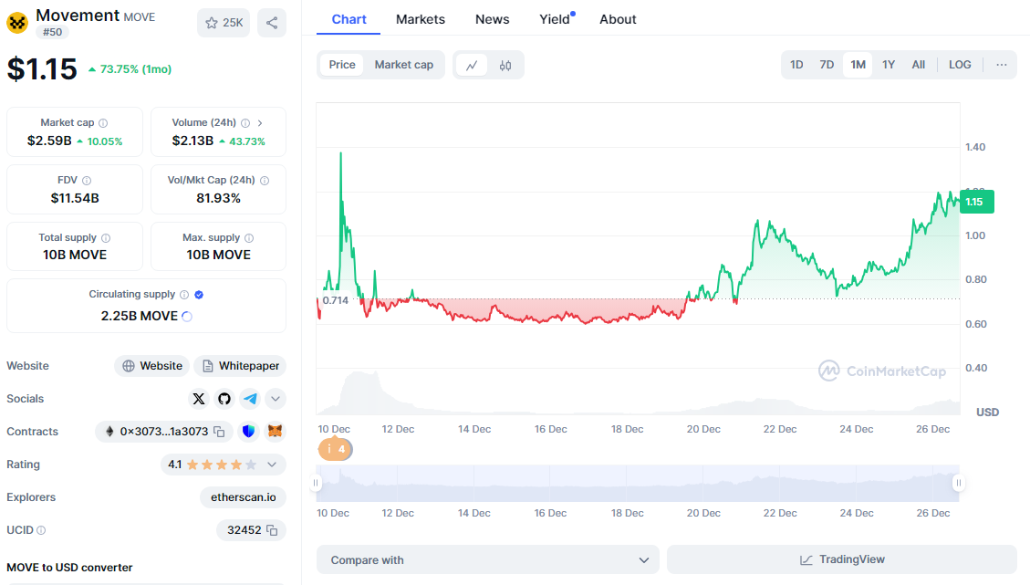Click the Movement coin logo icon
1030x585 pixels.
tap(17, 23)
